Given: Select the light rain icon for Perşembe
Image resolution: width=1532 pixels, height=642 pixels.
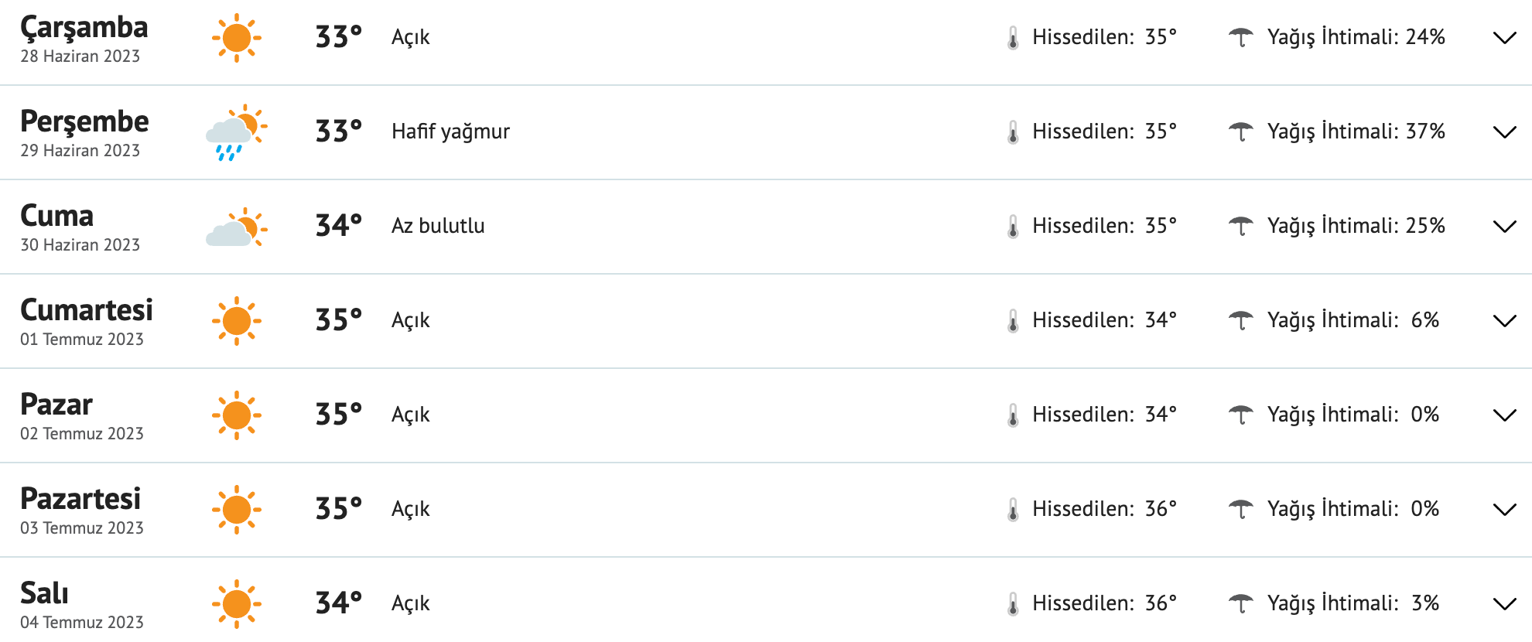Looking at the screenshot, I should (236, 131).
